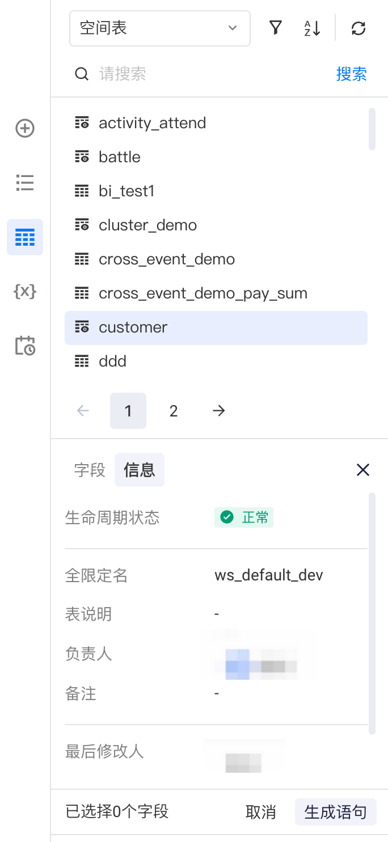The image size is (388, 842).
Task: Go to page 1
Action: pyautogui.click(x=128, y=411)
